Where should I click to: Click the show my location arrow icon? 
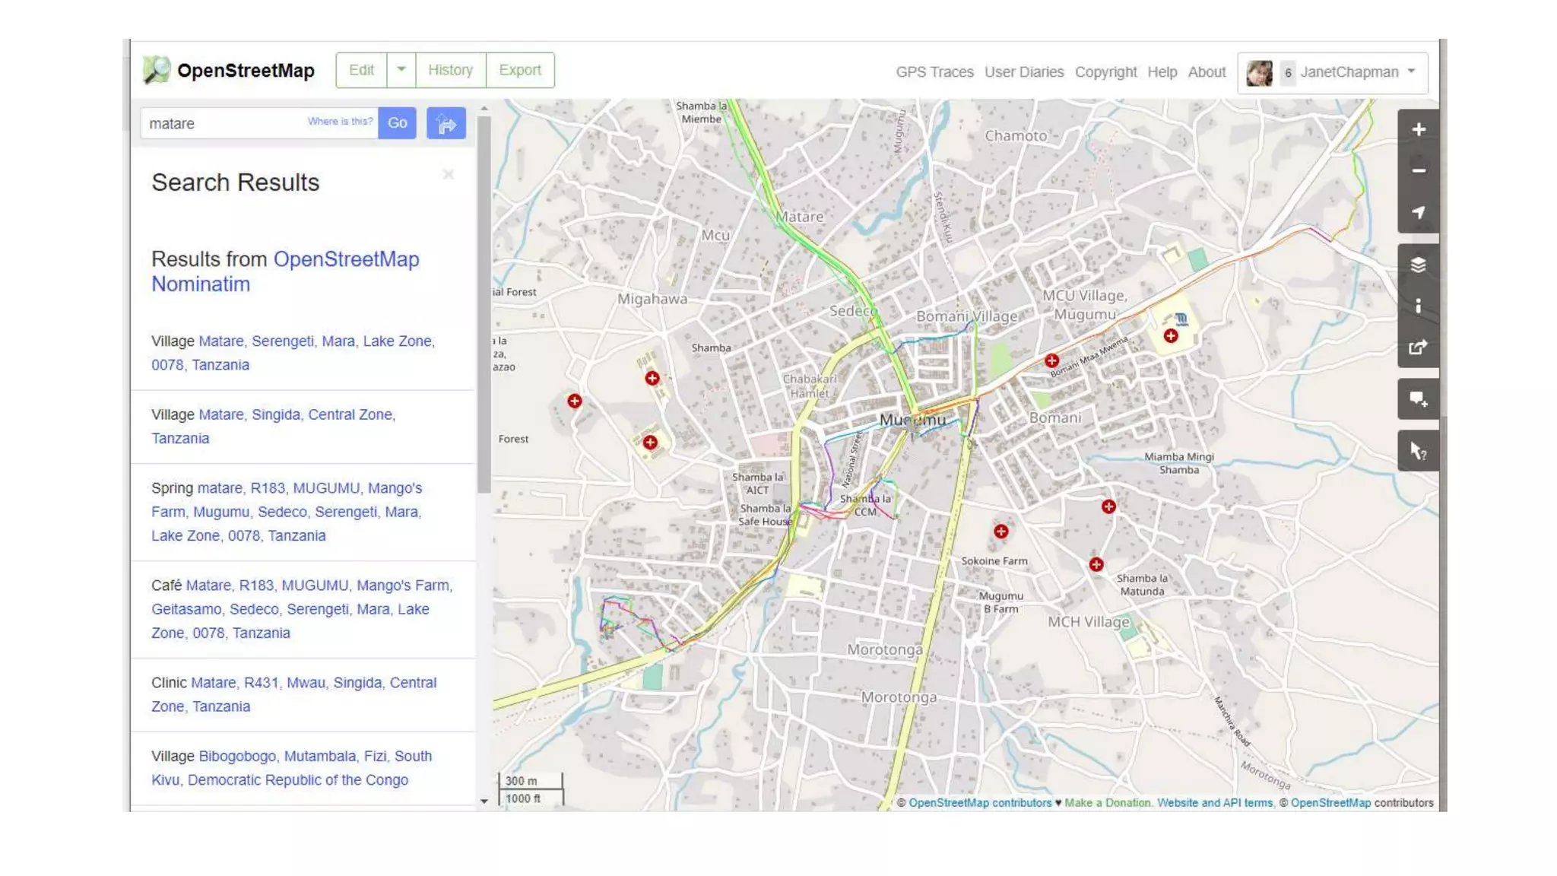[x=1418, y=213]
